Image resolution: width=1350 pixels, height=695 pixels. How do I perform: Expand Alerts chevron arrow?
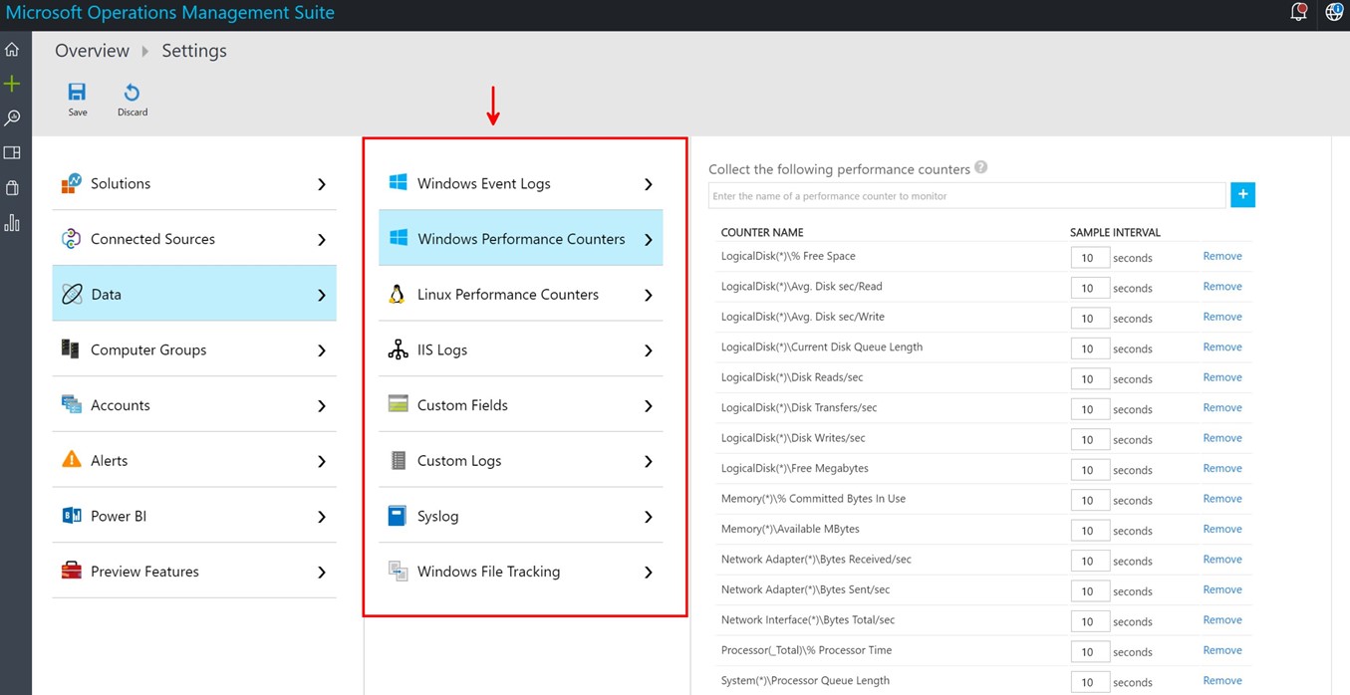coord(322,461)
